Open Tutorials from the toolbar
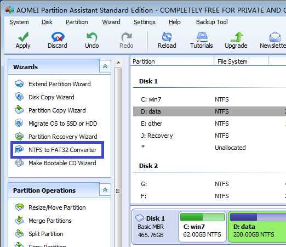 (202, 37)
